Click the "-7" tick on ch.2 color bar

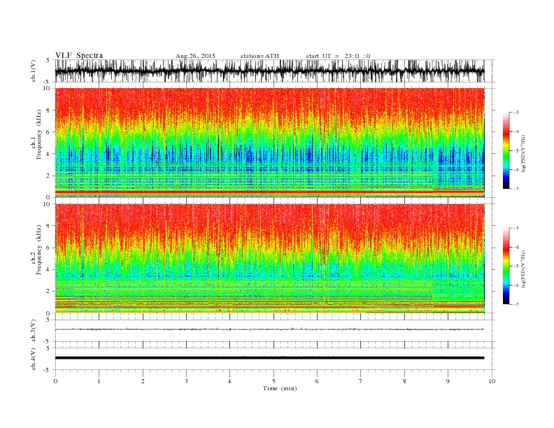516,304
